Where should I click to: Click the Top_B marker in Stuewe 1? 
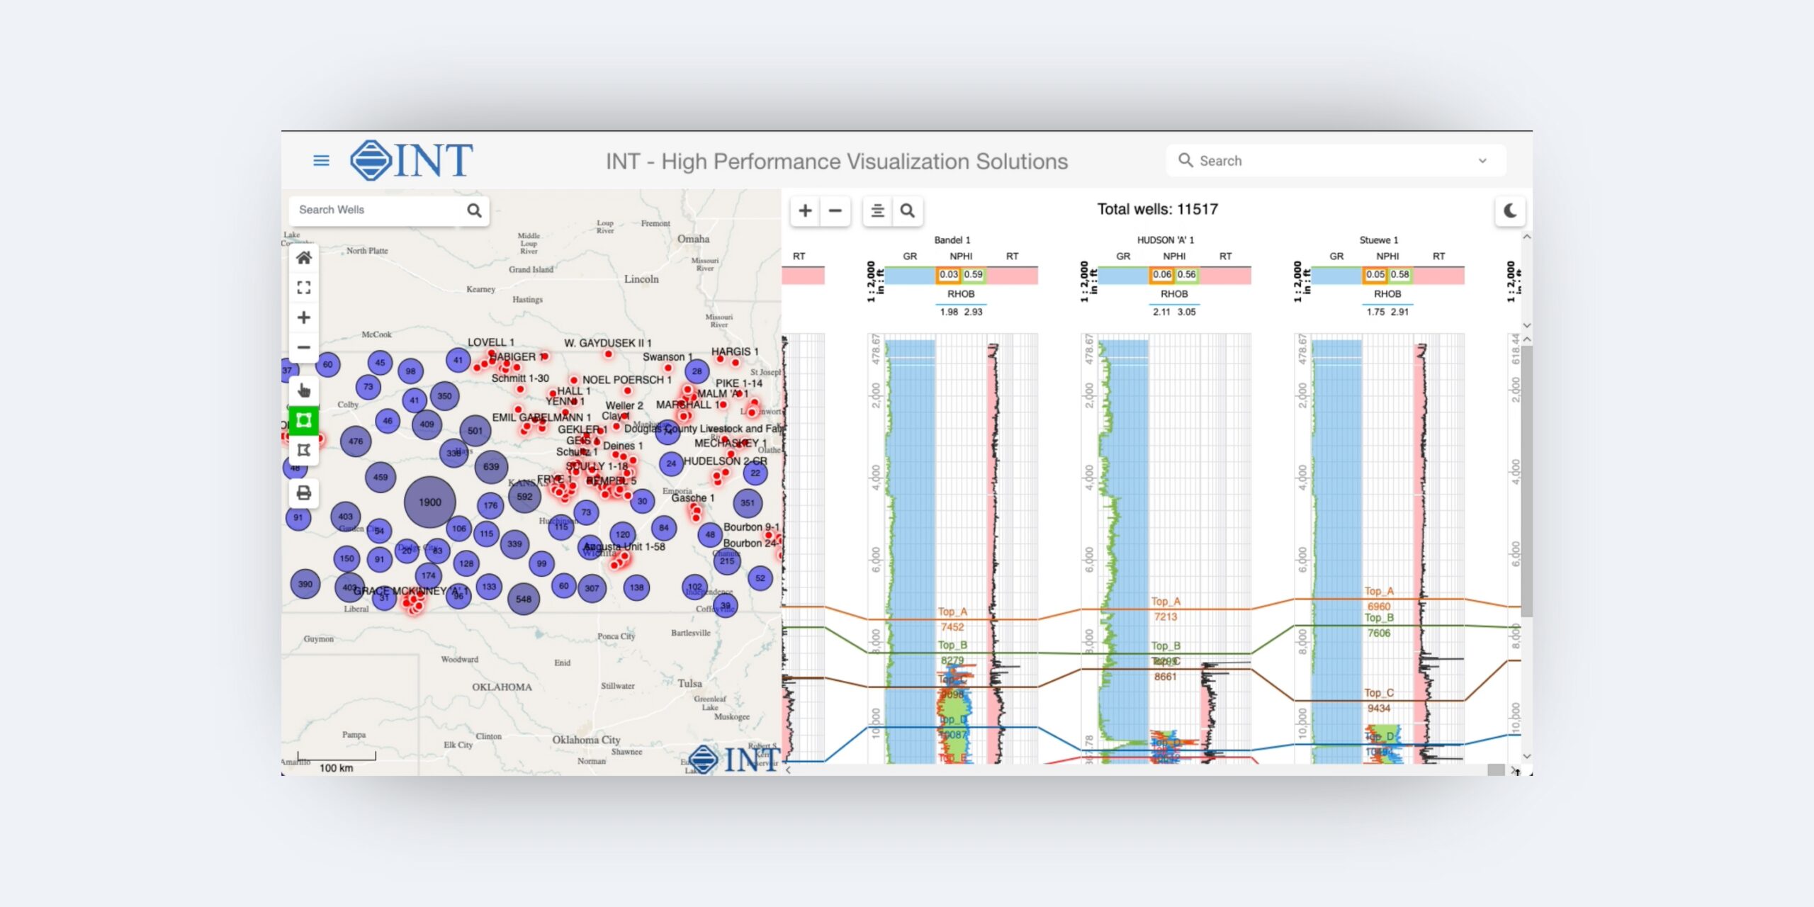1379,618
